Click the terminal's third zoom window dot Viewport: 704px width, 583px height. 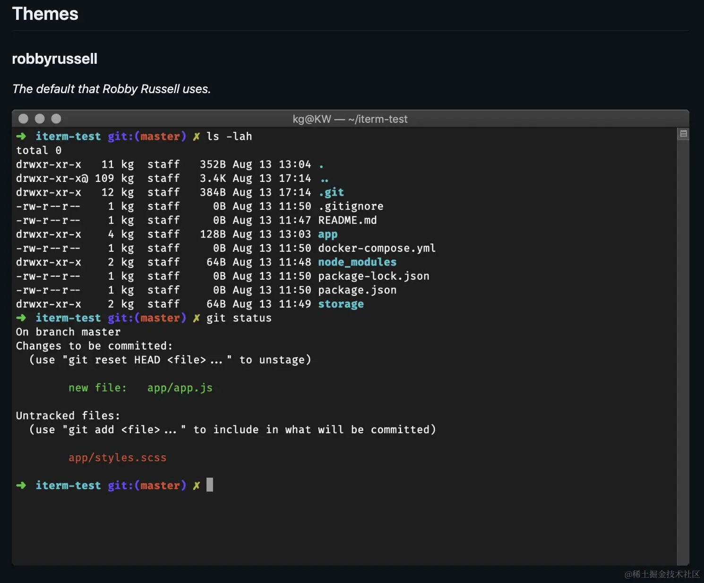56,119
